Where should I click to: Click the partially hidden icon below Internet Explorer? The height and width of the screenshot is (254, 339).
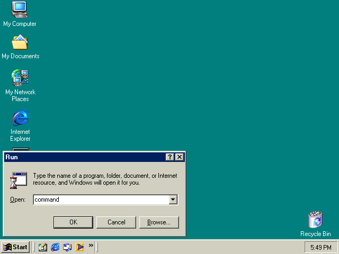pos(21,149)
